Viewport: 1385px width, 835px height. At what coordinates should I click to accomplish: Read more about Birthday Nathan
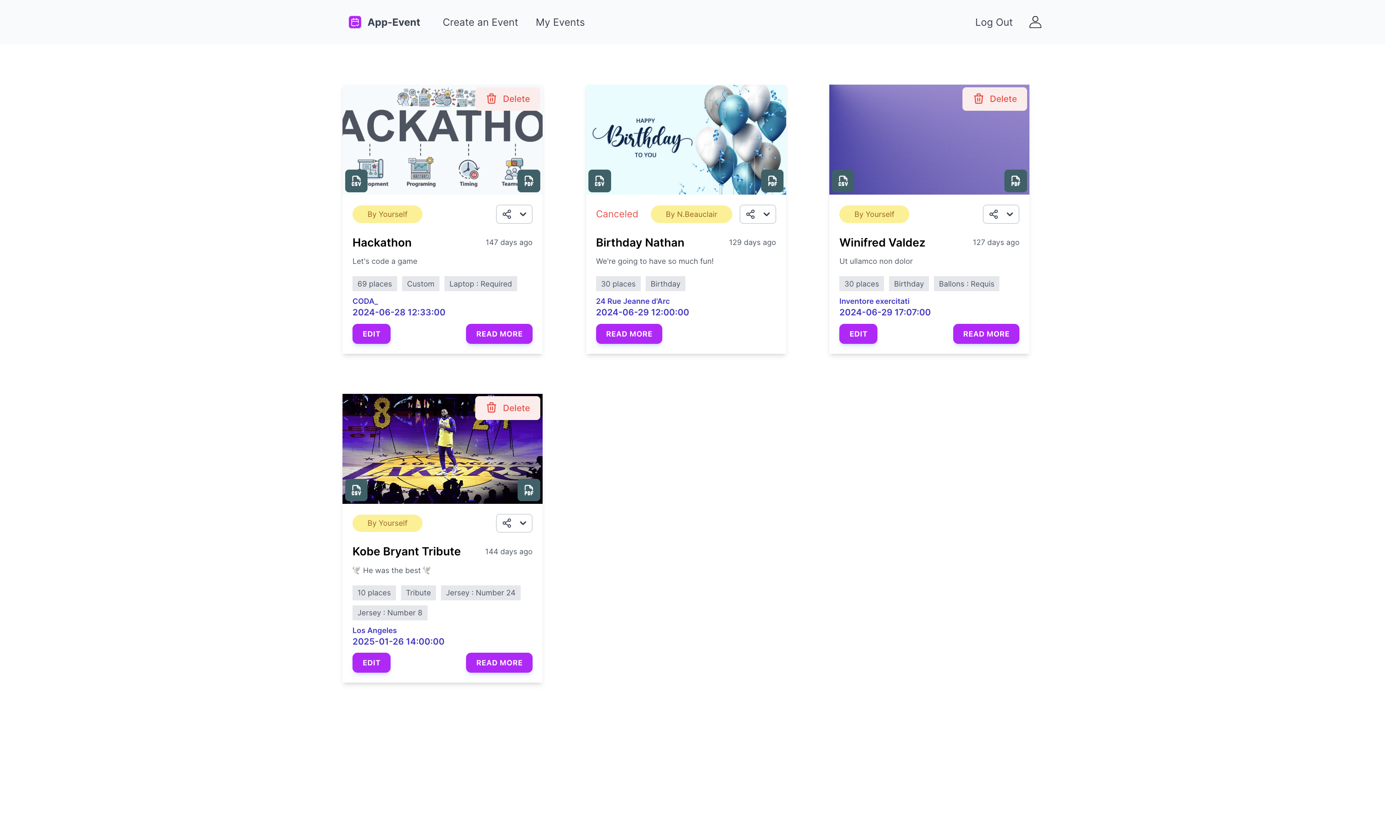point(629,334)
